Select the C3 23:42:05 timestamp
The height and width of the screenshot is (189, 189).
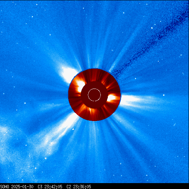tap(50, 186)
